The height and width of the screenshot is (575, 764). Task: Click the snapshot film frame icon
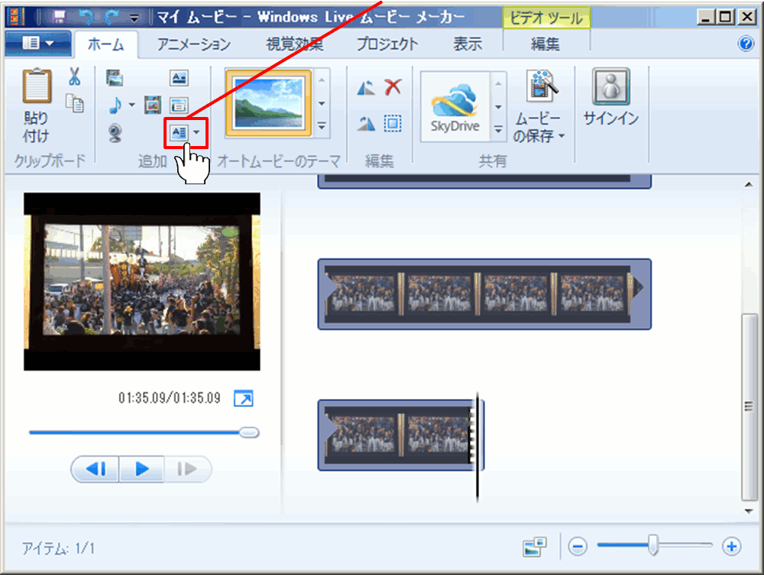[153, 105]
